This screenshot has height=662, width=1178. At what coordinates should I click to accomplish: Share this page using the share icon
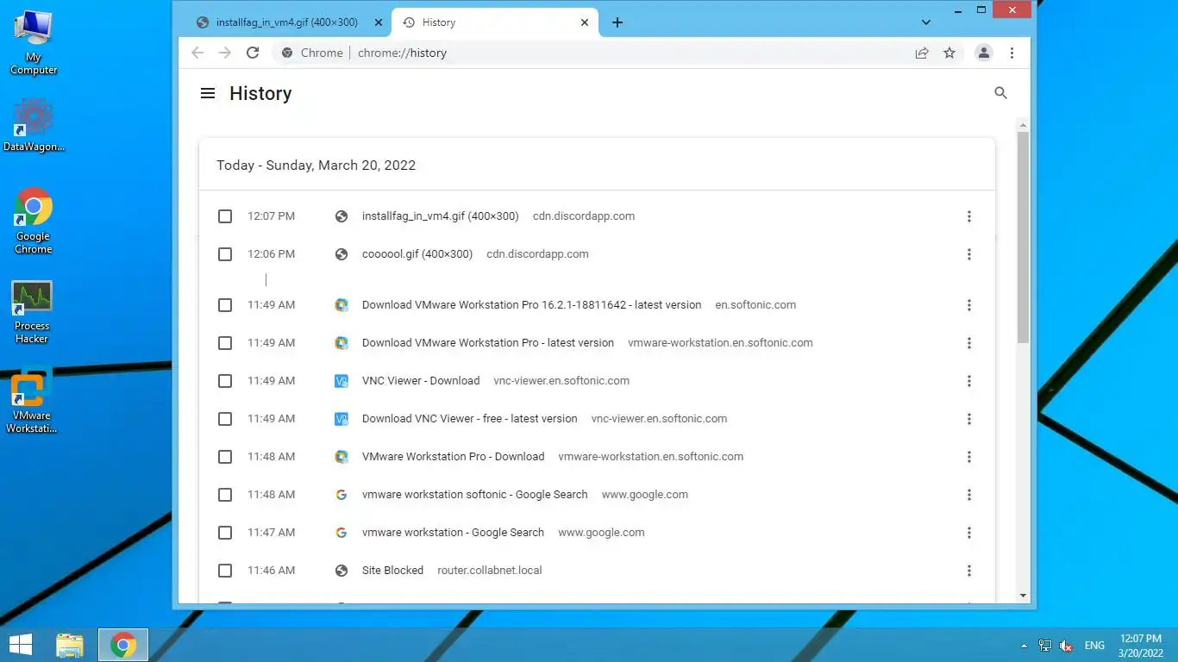point(922,53)
